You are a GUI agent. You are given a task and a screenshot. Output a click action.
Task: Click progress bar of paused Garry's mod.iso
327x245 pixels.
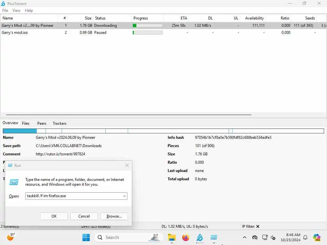click(x=148, y=33)
